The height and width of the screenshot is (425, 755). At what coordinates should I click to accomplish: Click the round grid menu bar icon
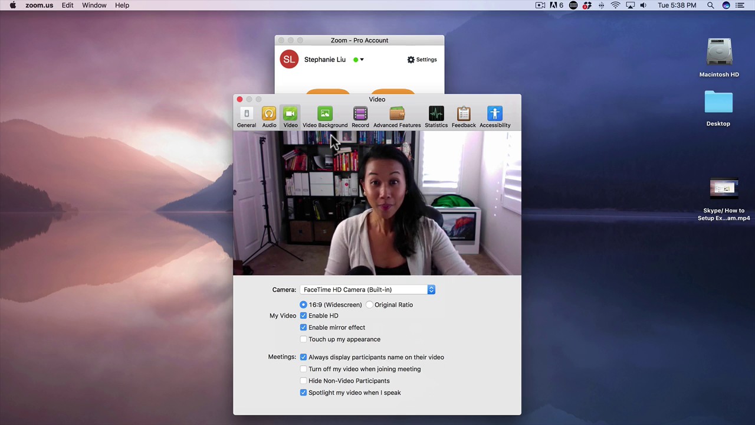tap(573, 5)
